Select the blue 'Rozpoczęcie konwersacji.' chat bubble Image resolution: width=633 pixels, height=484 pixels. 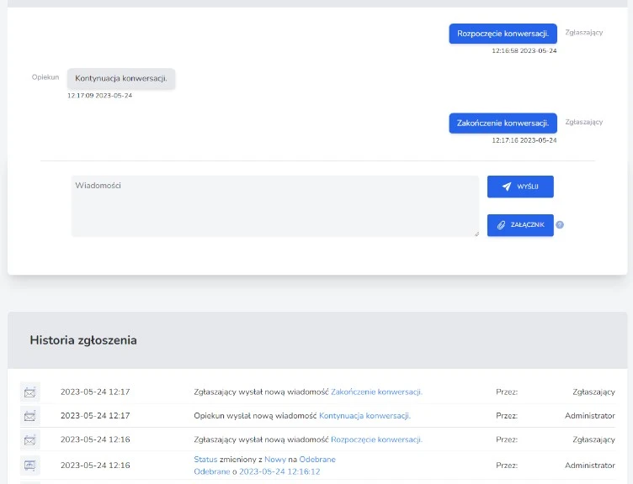503,34
